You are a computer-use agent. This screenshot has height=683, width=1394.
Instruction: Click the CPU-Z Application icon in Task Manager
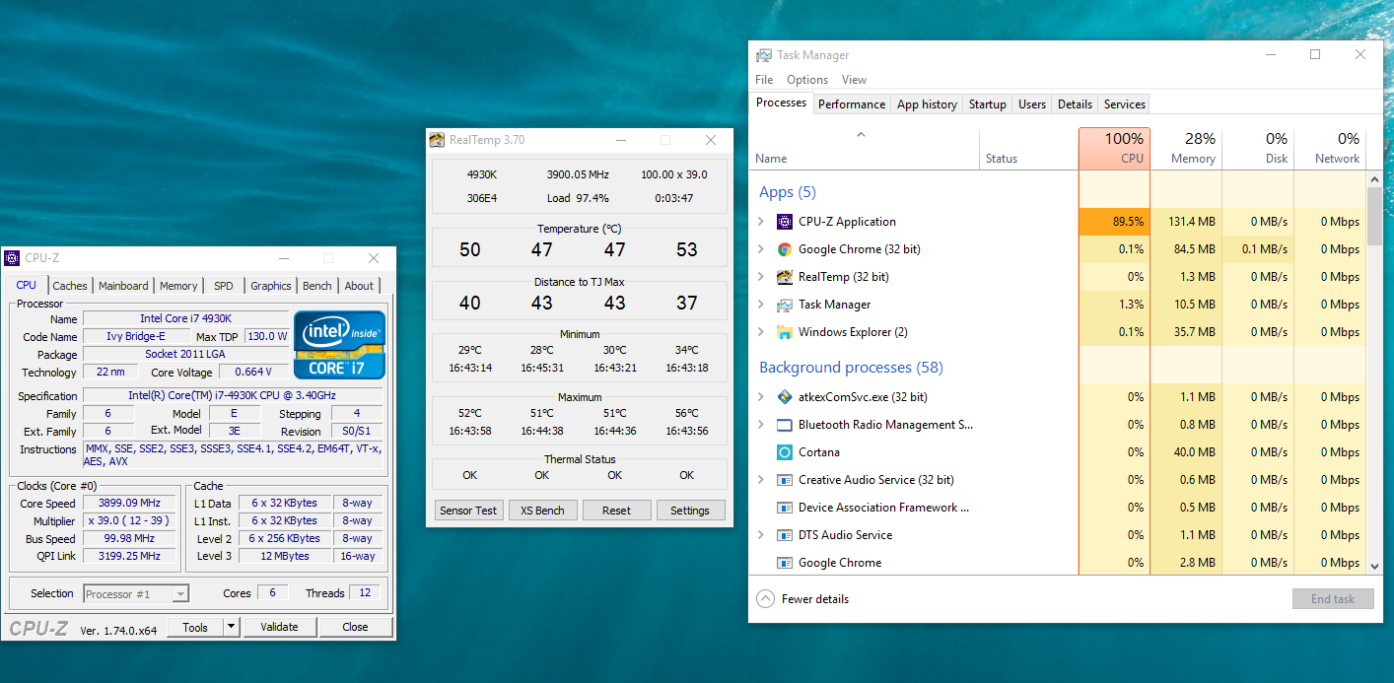point(785,222)
